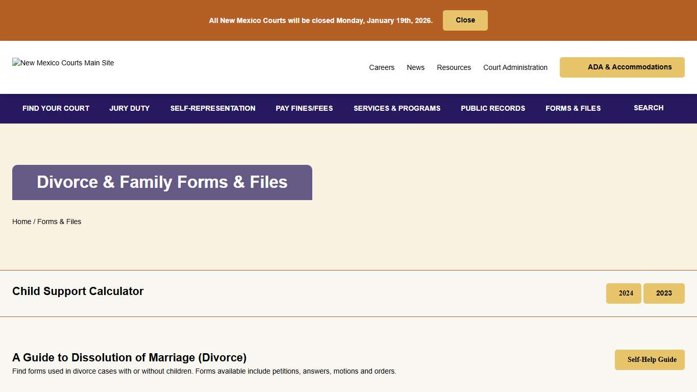The width and height of the screenshot is (697, 392).
Task: Open the Pay Fines/Fees menu
Action: 304,108
